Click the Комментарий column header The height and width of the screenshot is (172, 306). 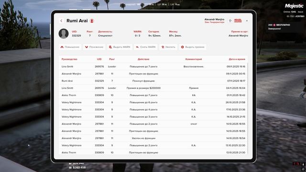coord(194,59)
